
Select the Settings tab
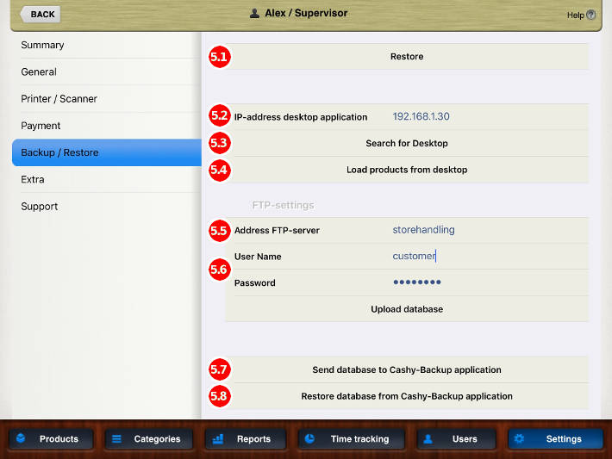pos(554,438)
